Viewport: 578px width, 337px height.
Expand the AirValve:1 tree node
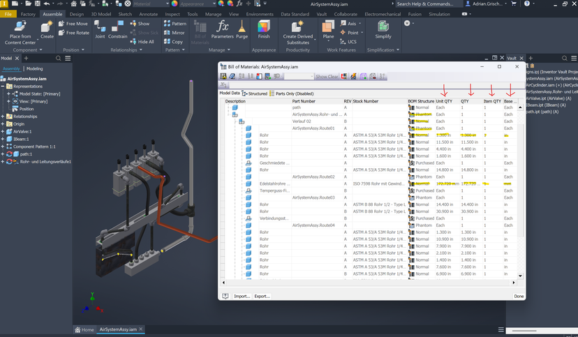[3, 131]
